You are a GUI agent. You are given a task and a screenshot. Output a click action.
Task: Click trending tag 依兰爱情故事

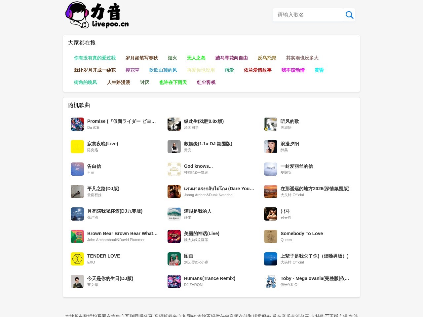click(258, 70)
